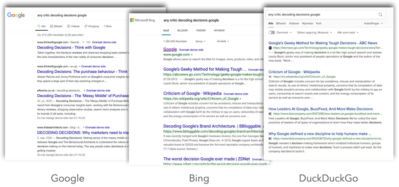Switch to Billeder tab in Google
Viewport: 399px width, 187px height.
[x=56, y=26]
